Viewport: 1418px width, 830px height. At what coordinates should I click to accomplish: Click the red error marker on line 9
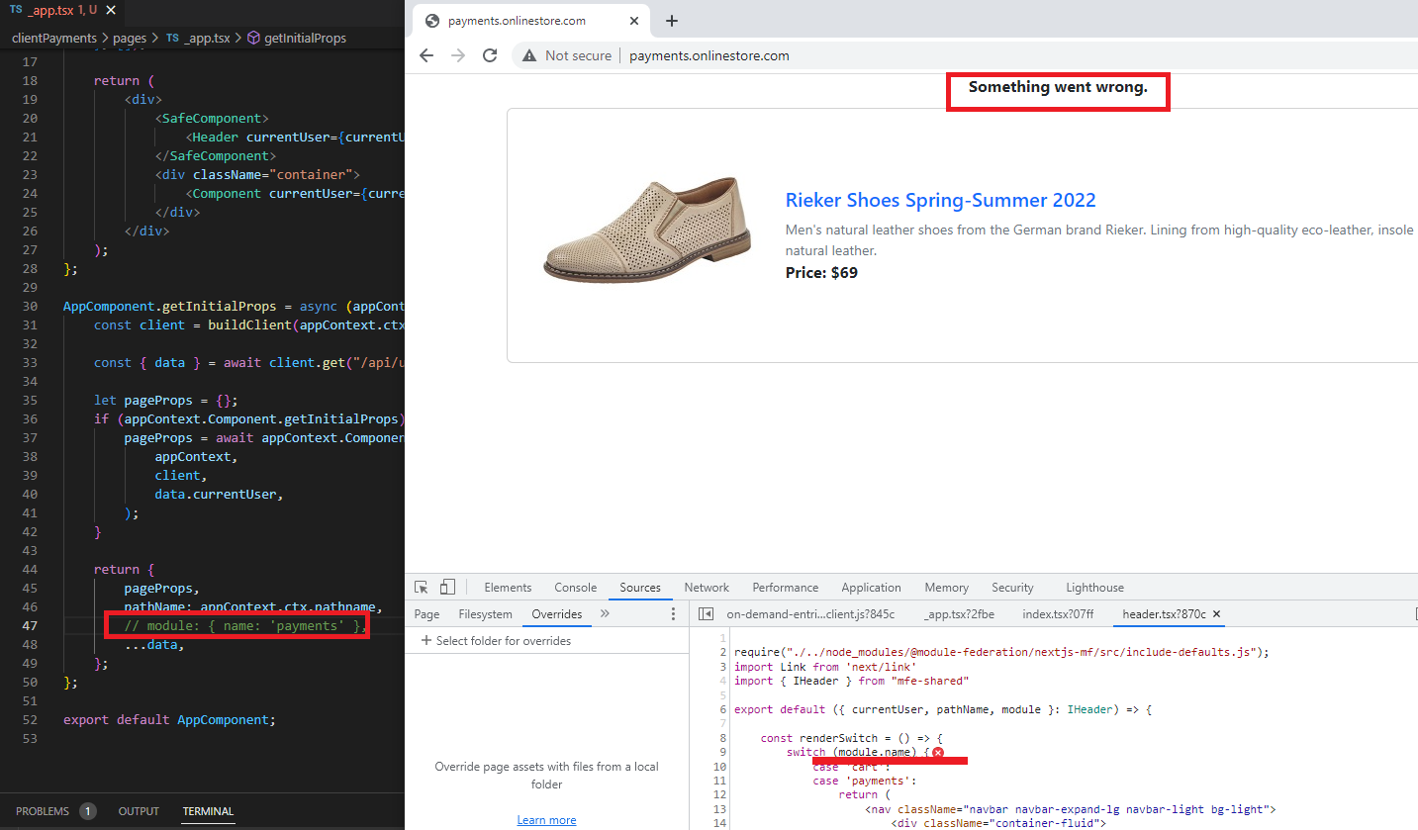tap(937, 753)
